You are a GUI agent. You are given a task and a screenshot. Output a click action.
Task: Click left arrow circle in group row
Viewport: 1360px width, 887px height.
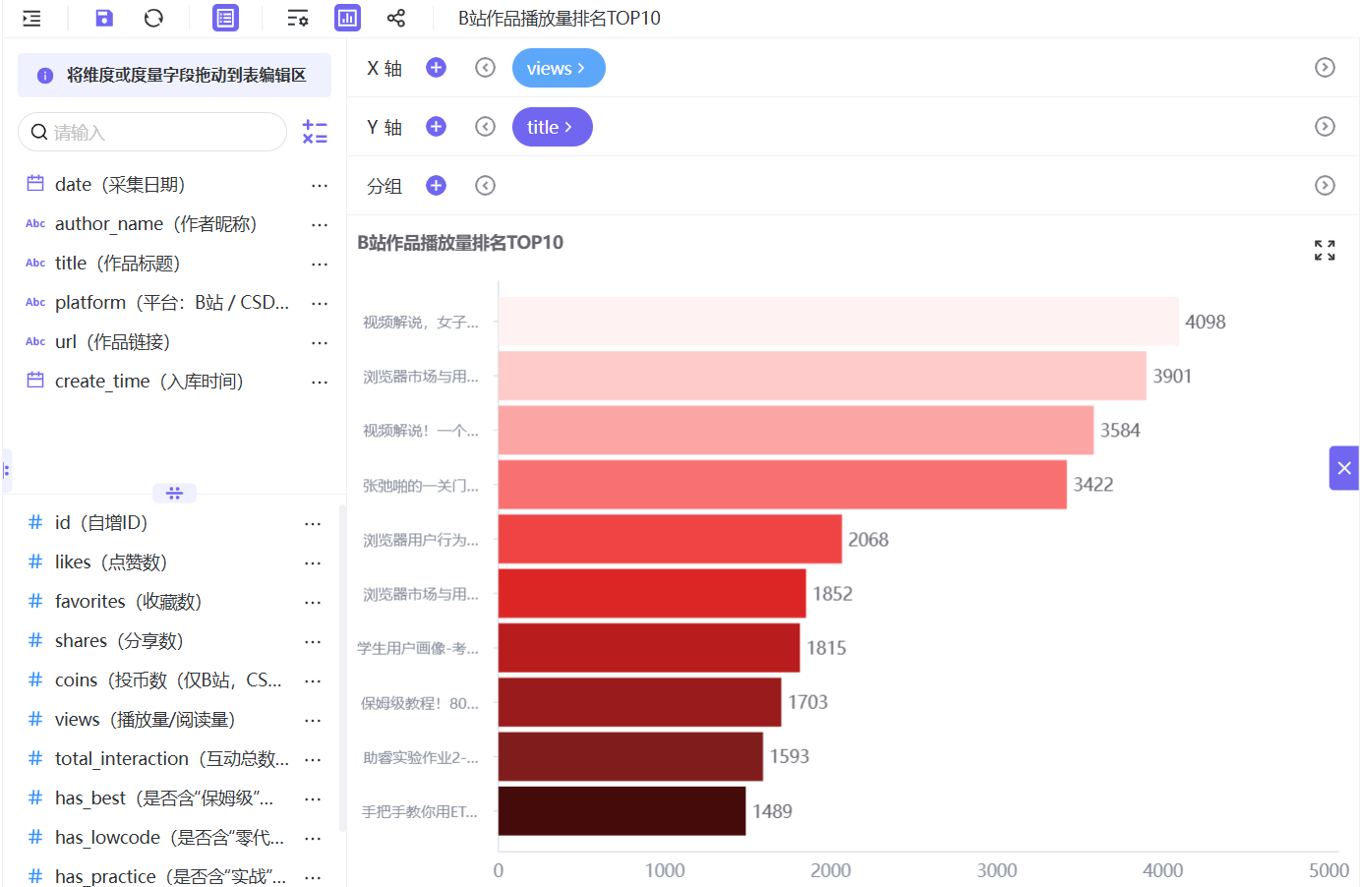(485, 186)
